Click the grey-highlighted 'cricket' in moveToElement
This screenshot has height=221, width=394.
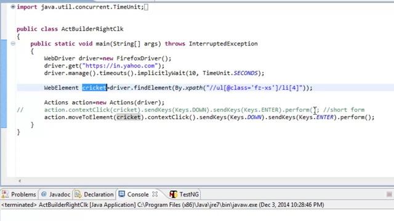pos(129,117)
